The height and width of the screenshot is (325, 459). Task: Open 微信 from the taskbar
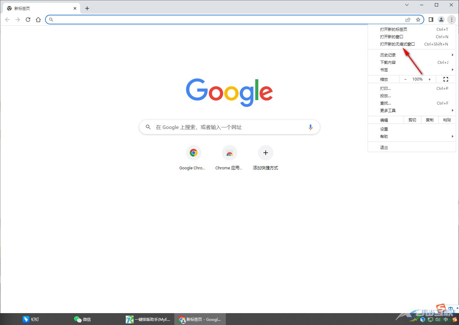coord(82,319)
